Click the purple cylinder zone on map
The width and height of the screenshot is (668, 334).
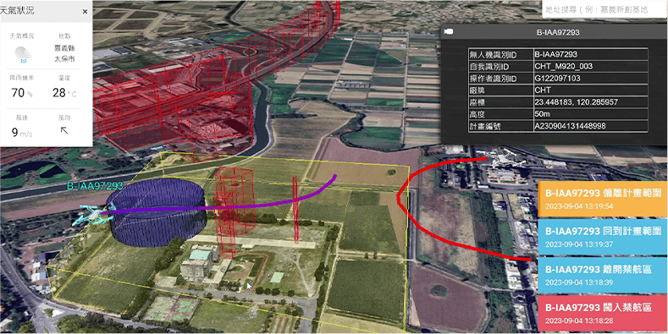click(157, 212)
